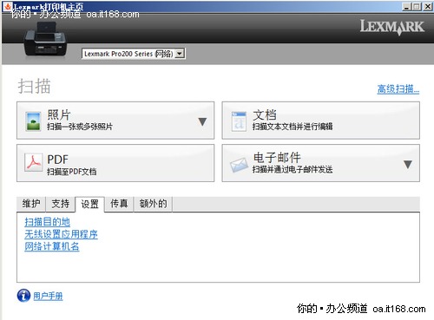
Task: Start a 文档 scan for editing
Action: (x=320, y=121)
